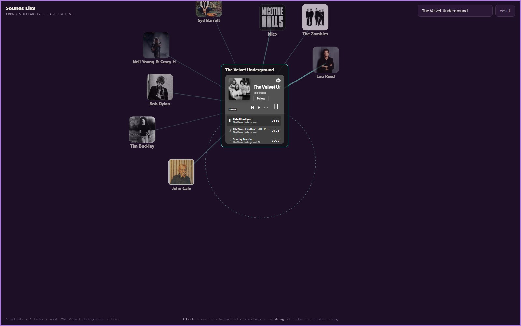Screen dimensions: 521x326
Task: Pause playback with the large pause button
Action: click(276, 106)
